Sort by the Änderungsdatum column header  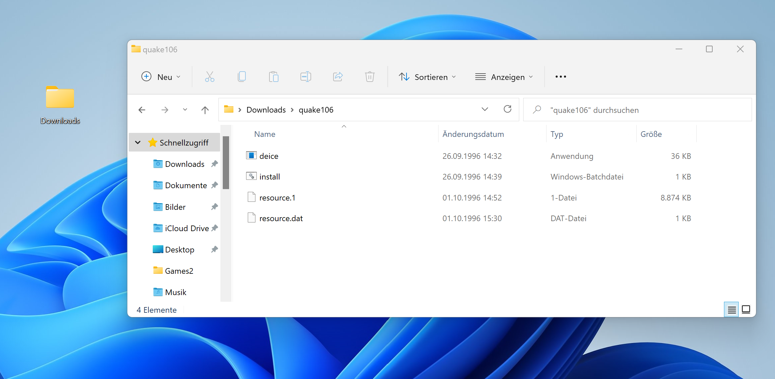[x=473, y=134]
